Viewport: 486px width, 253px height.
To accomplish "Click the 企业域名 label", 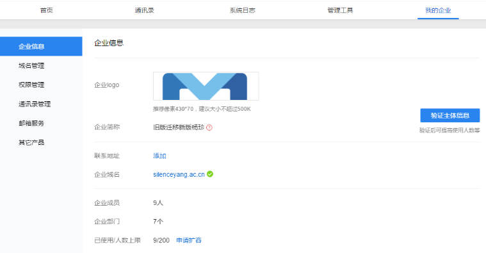I will [107, 175].
